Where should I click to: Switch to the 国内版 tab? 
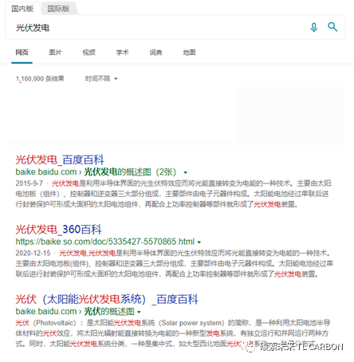pyautogui.click(x=22, y=9)
